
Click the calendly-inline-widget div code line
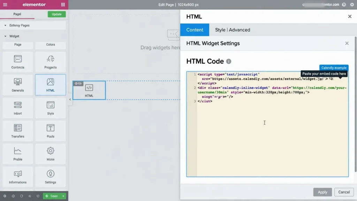click(272, 88)
